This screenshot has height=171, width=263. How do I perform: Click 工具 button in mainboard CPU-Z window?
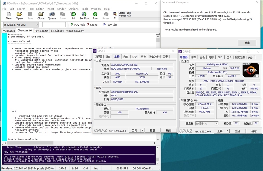(134, 130)
